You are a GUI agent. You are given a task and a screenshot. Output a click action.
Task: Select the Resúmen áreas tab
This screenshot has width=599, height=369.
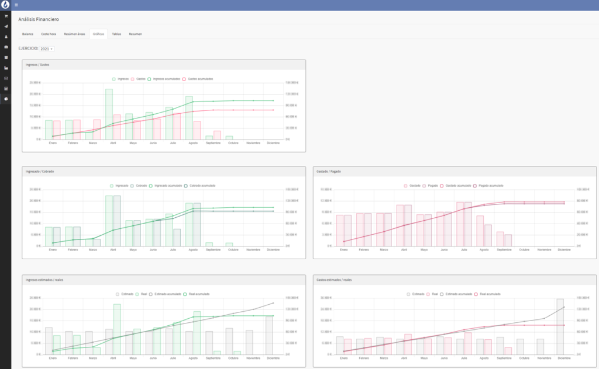pos(74,34)
